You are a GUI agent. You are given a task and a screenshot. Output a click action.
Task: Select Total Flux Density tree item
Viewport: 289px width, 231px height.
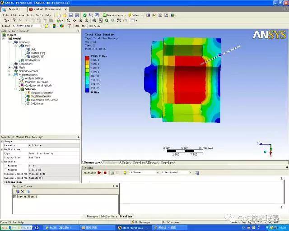point(41,97)
